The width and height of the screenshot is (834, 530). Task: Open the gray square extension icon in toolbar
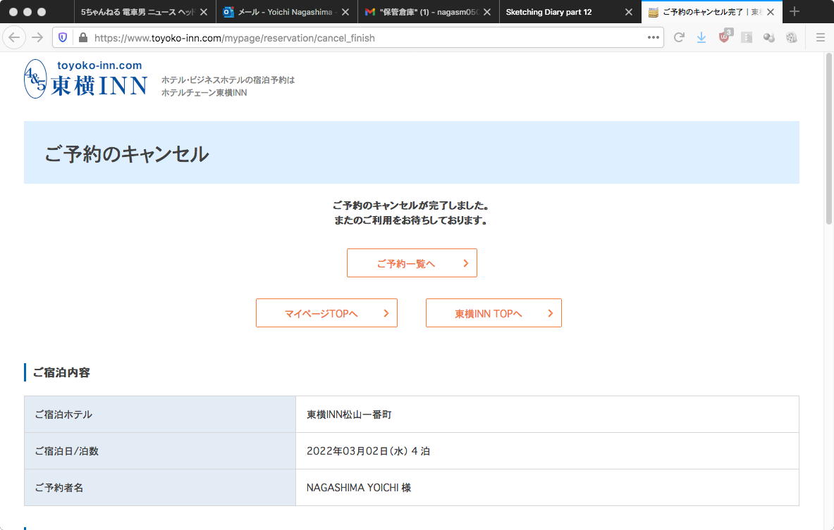[x=747, y=38]
